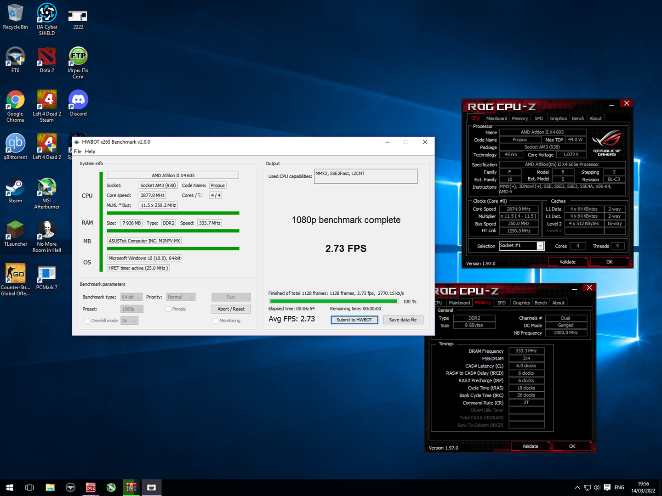
Task: Expand the Socket #1 selection dropdown
Action: (540, 246)
